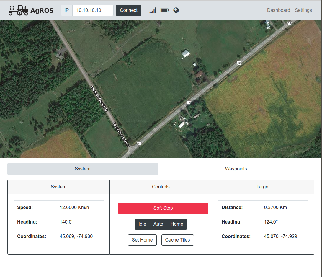Switch to the Waypoints tab
This screenshot has height=277, width=322.
click(x=236, y=169)
